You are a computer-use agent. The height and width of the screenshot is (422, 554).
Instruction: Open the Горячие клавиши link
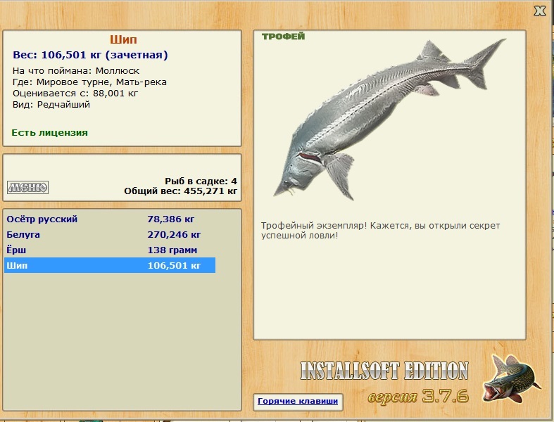(298, 402)
